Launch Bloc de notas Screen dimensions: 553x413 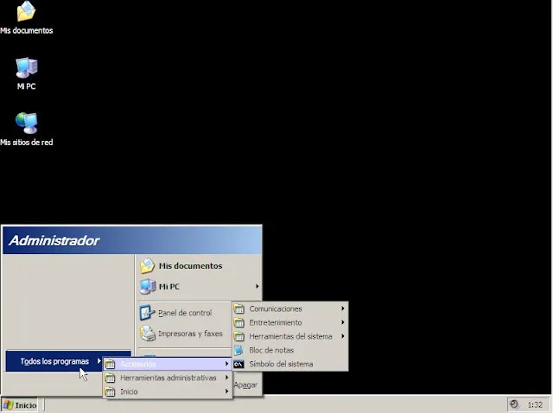[290, 350]
